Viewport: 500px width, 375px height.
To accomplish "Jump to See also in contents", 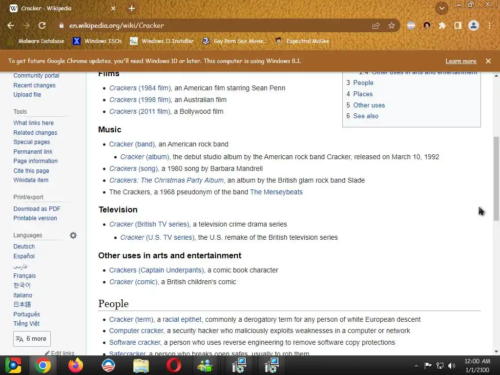I will 366,116.
